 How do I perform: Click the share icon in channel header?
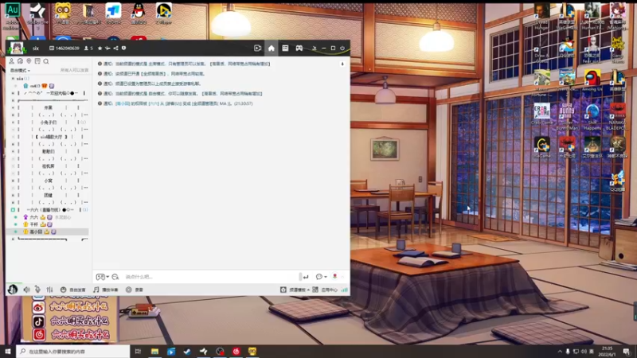point(115,48)
